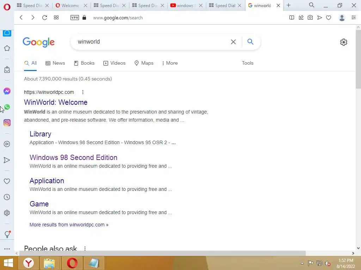Screen dimensions: 361x270
Task: Select the News search filter
Action: coord(55,63)
